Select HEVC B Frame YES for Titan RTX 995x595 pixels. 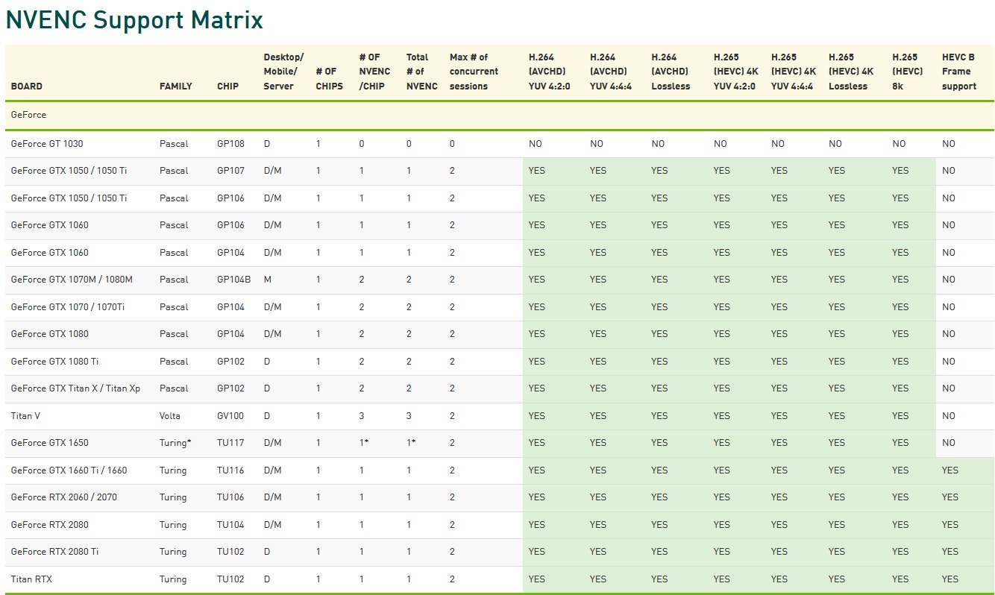pyautogui.click(x=950, y=579)
